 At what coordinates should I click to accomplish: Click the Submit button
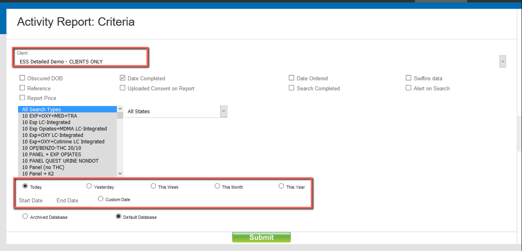pos(261,237)
